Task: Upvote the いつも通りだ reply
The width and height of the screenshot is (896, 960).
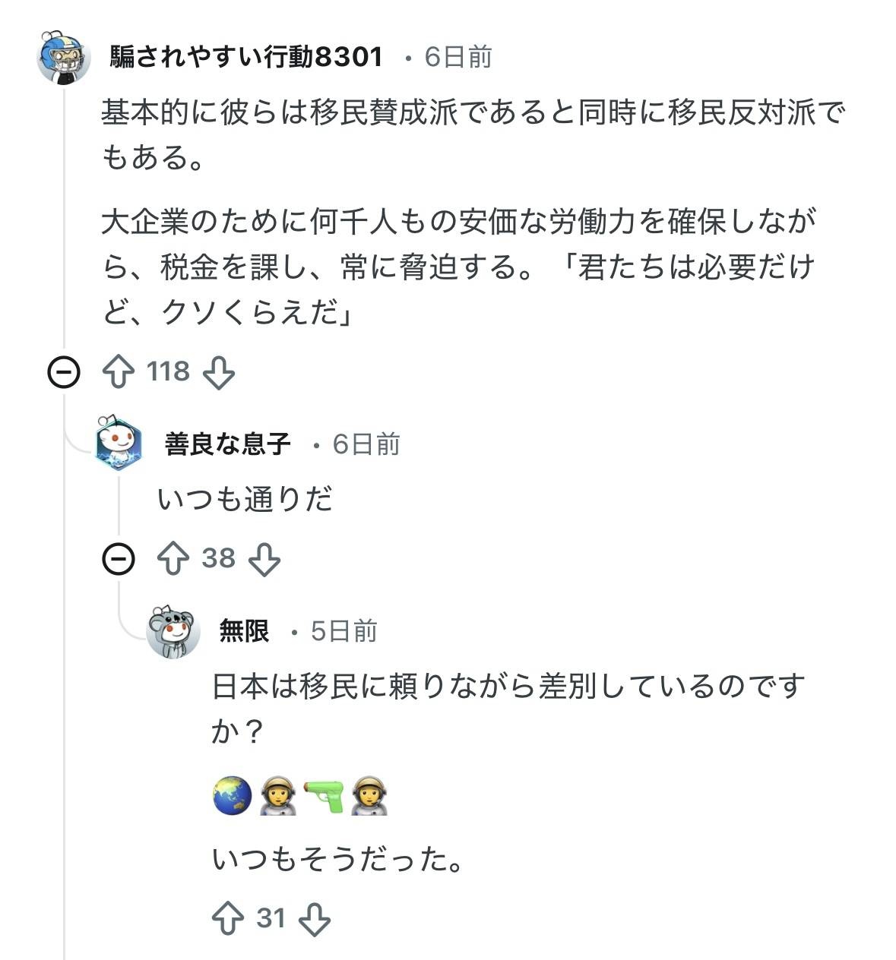Action: click(x=173, y=560)
